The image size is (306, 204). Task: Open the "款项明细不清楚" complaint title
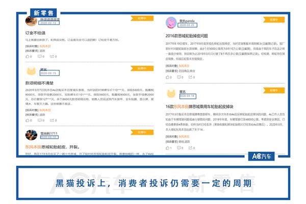[39, 83]
